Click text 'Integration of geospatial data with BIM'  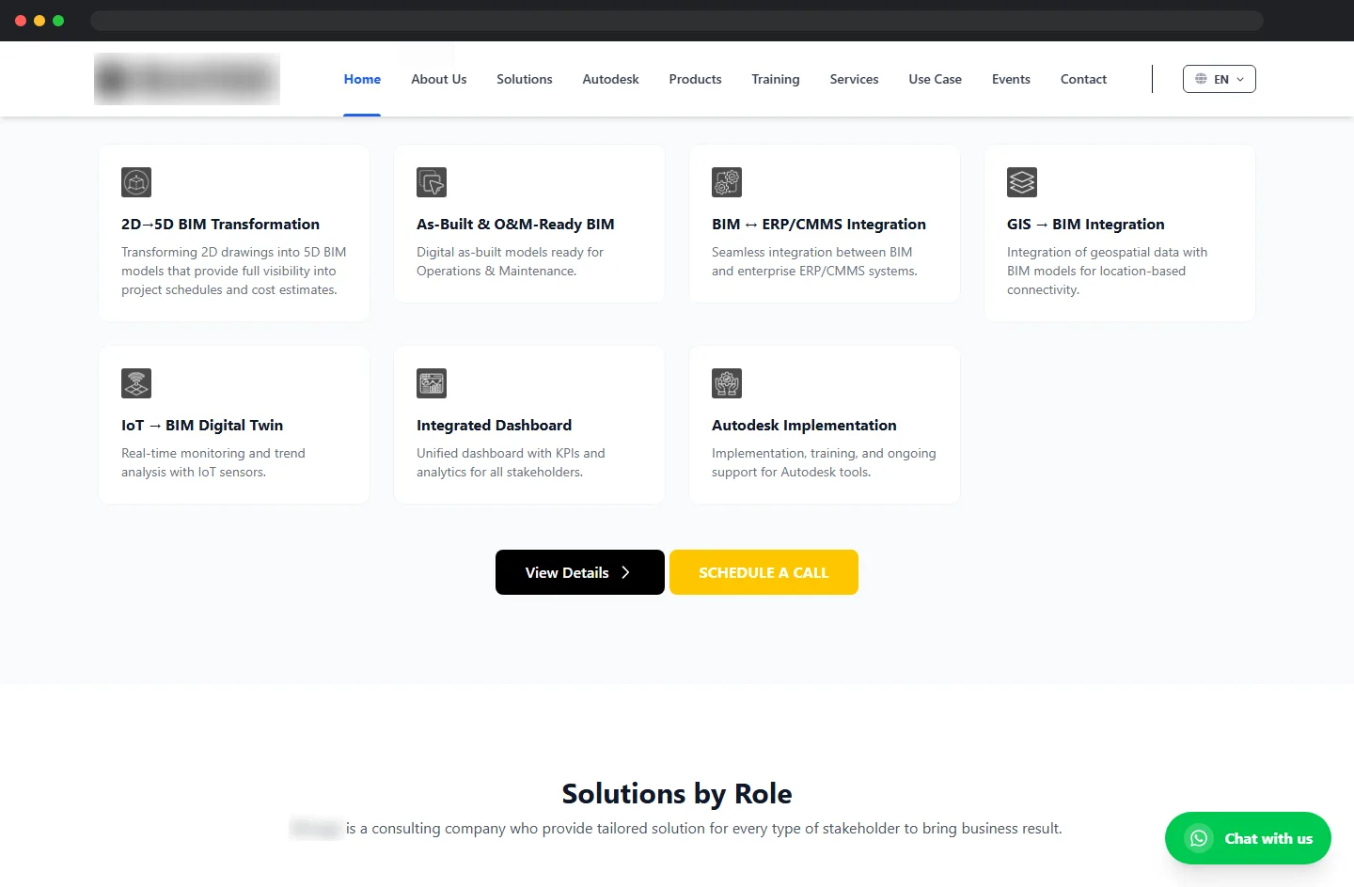click(1107, 261)
